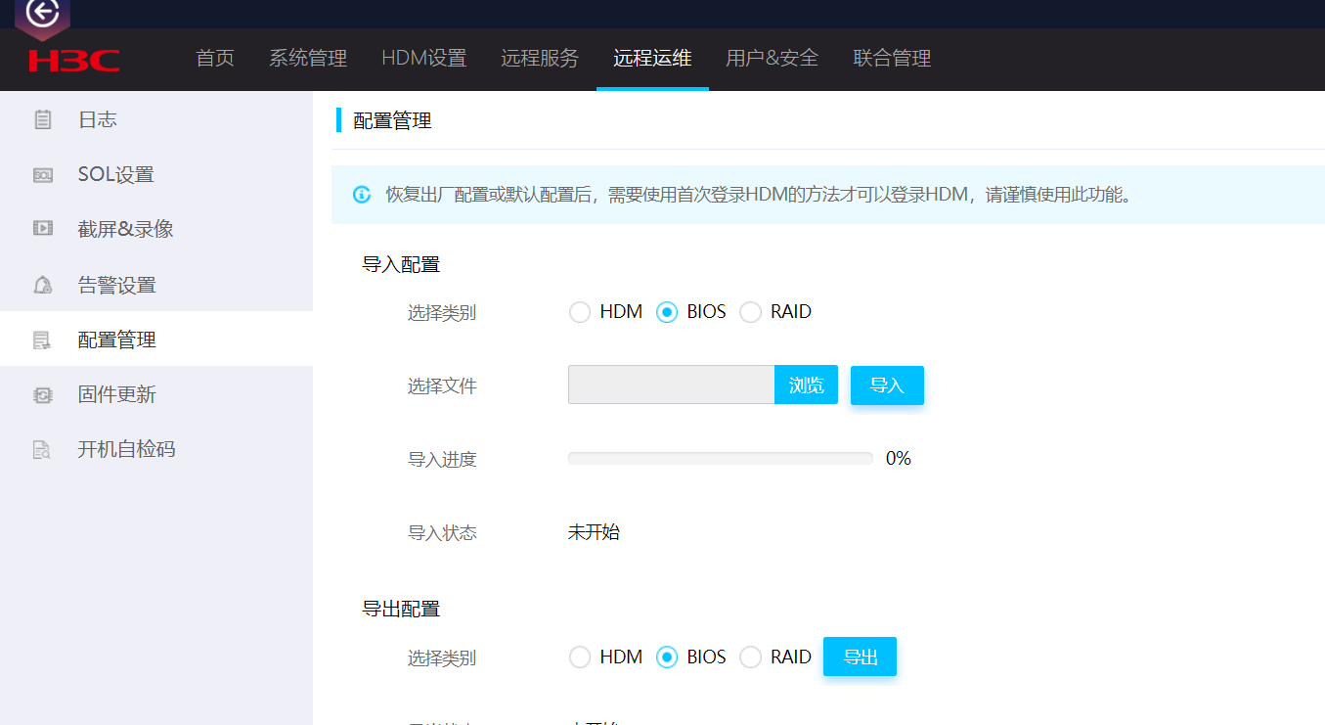Click the 开机自检码 document icon

point(42,449)
